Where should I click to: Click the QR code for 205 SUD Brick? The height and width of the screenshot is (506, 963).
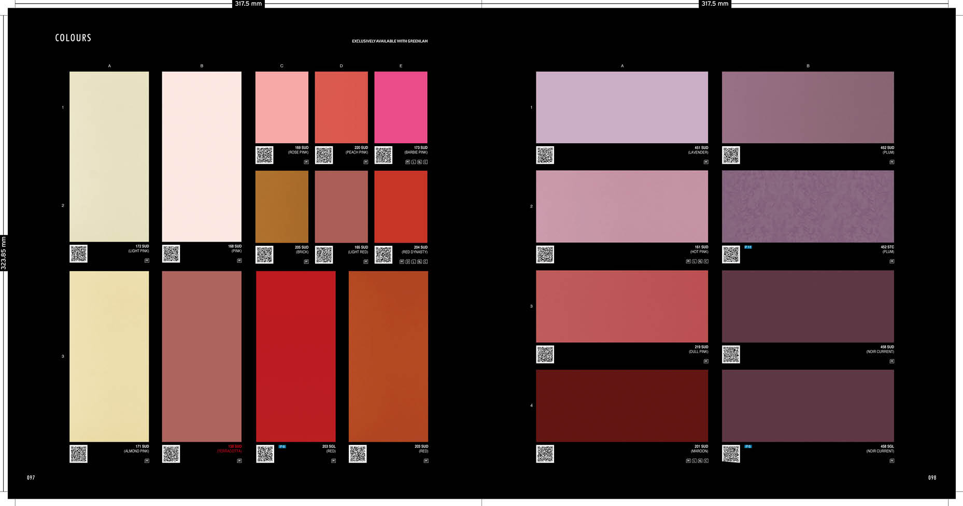pos(264,255)
